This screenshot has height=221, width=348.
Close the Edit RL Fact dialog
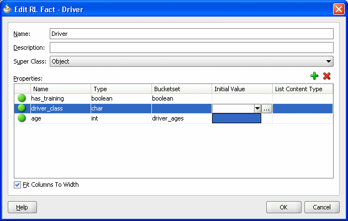click(339, 9)
